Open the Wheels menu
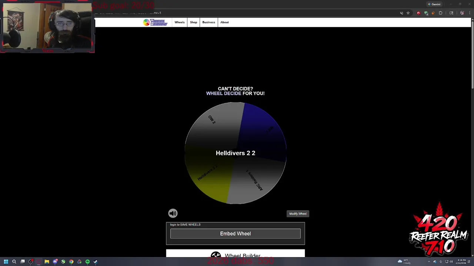 click(180, 22)
